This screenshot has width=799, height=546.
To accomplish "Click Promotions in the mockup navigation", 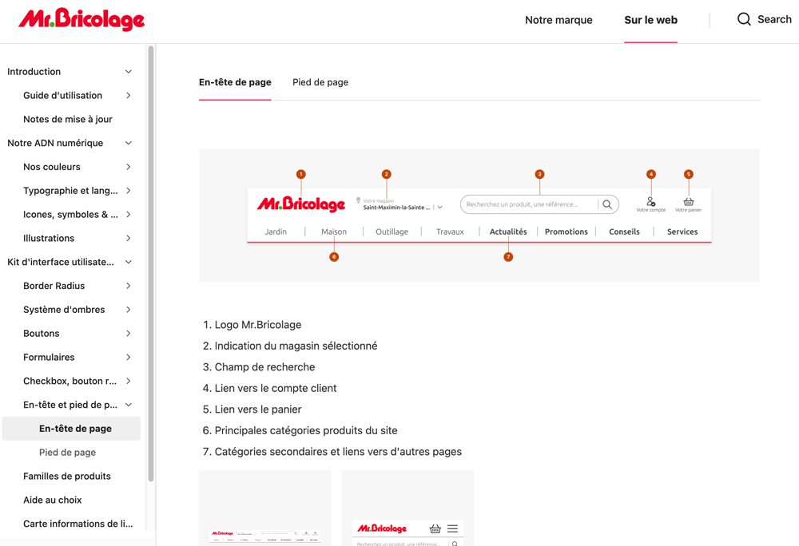I will click(566, 231).
